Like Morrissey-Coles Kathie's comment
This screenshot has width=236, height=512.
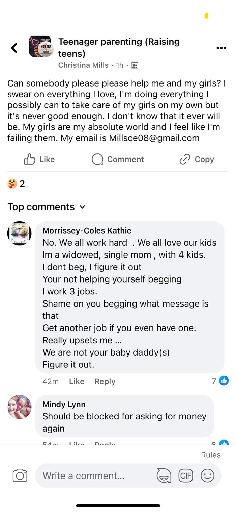(x=77, y=381)
